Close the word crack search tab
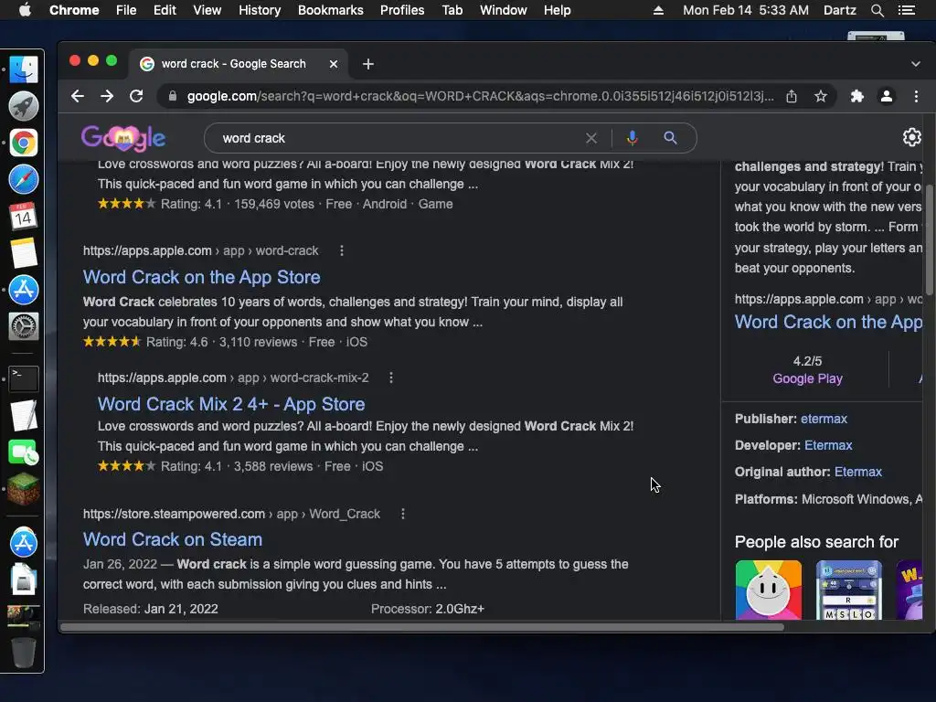The width and height of the screenshot is (936, 702). pyautogui.click(x=333, y=64)
